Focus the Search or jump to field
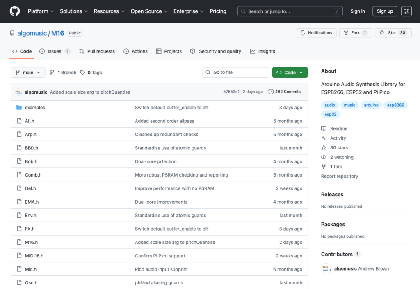The image size is (420, 289). click(290, 11)
